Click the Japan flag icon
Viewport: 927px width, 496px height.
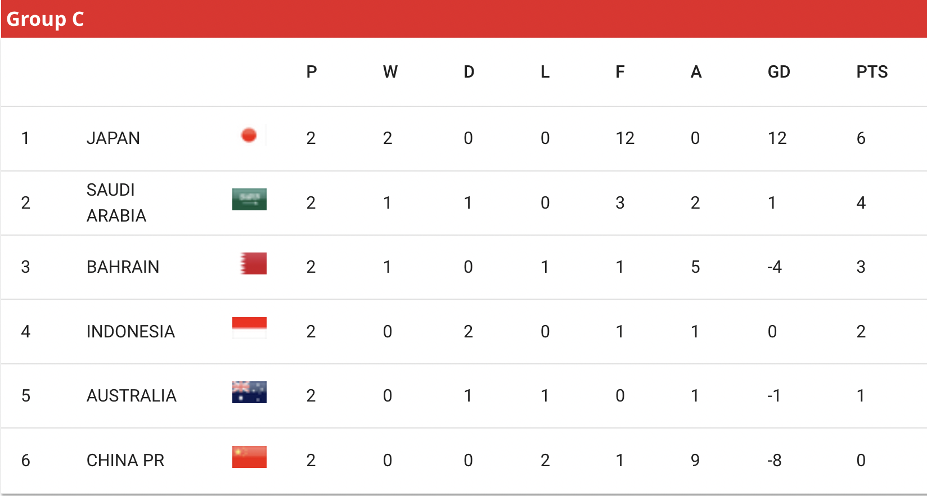[249, 136]
